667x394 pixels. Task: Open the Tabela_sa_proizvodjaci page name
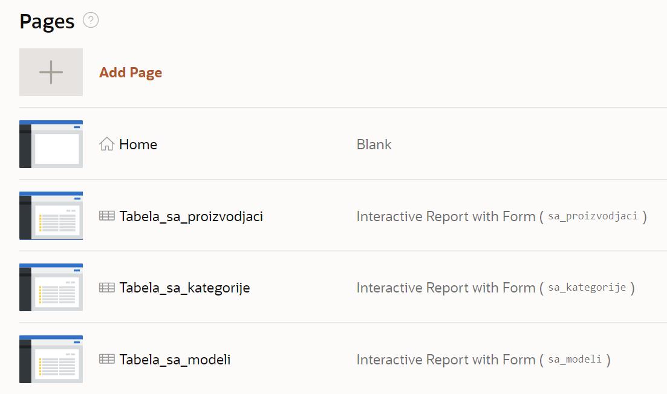point(191,216)
